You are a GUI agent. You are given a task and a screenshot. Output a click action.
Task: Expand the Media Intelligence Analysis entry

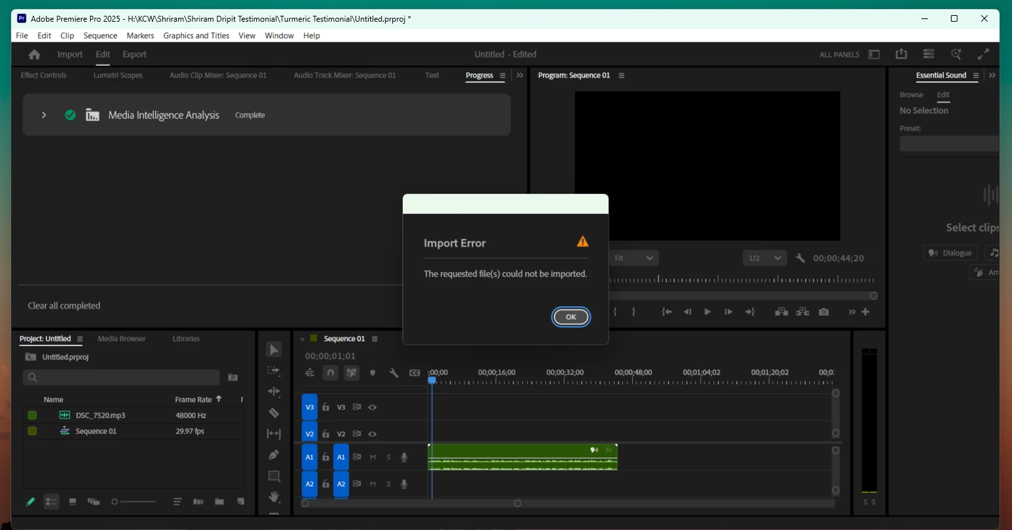pos(44,115)
